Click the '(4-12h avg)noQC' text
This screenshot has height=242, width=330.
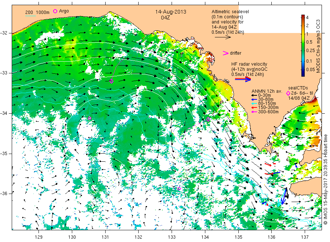tap(249, 69)
